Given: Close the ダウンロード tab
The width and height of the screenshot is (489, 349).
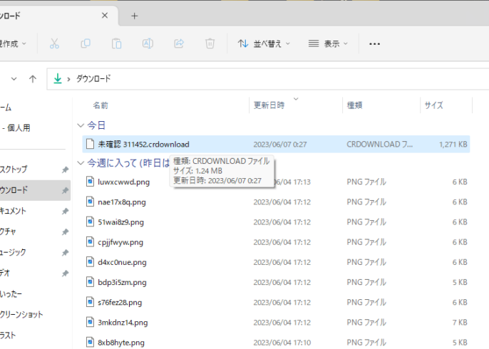Looking at the screenshot, I should pyautogui.click(x=105, y=16).
